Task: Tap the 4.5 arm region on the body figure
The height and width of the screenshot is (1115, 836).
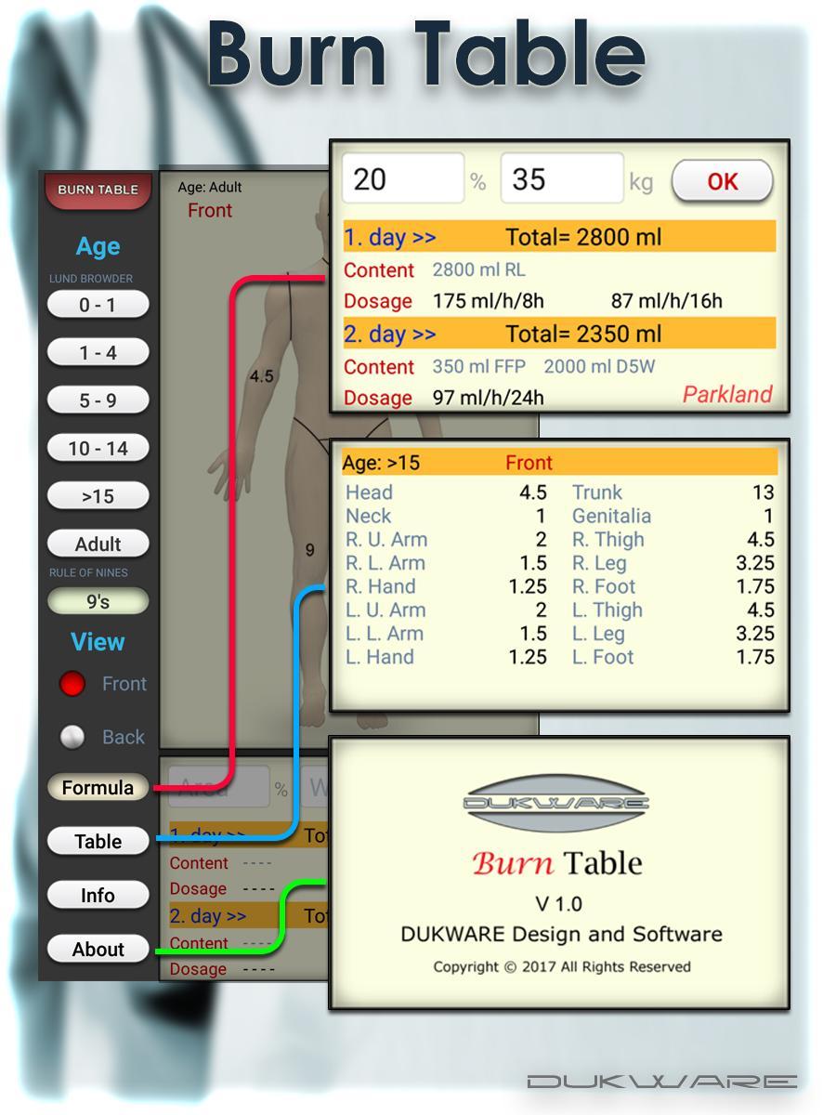Action: [x=262, y=376]
